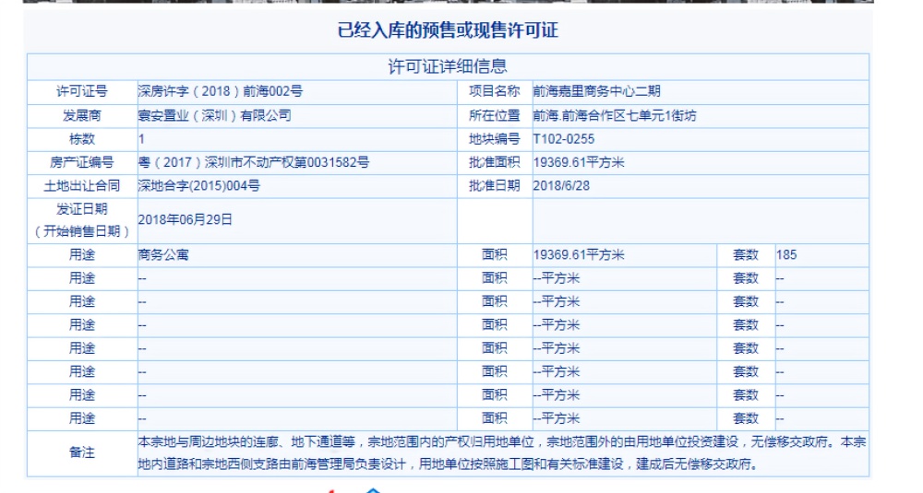Select issue date 2018年06月29日
Screen dimensions: 923x493
click(186, 219)
